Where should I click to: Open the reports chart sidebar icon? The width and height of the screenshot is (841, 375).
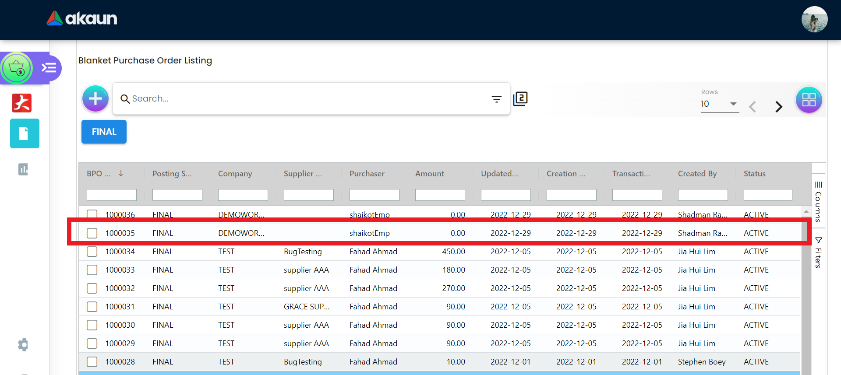(23, 169)
